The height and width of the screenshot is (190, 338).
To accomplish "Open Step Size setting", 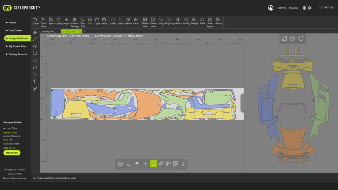I will pyautogui.click(x=83, y=22).
